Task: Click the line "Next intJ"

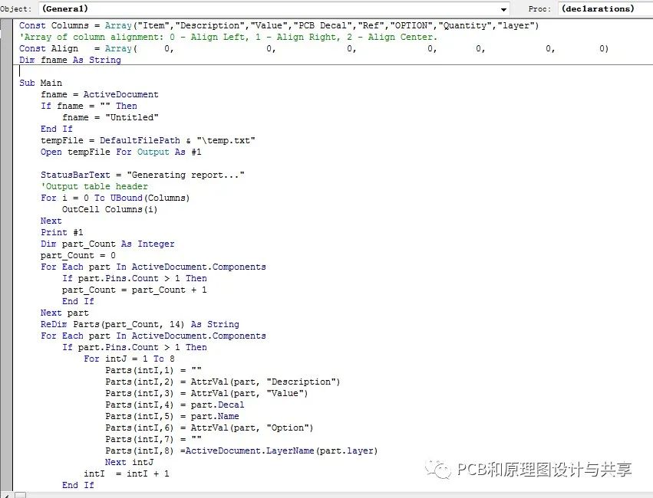Action: [130, 462]
